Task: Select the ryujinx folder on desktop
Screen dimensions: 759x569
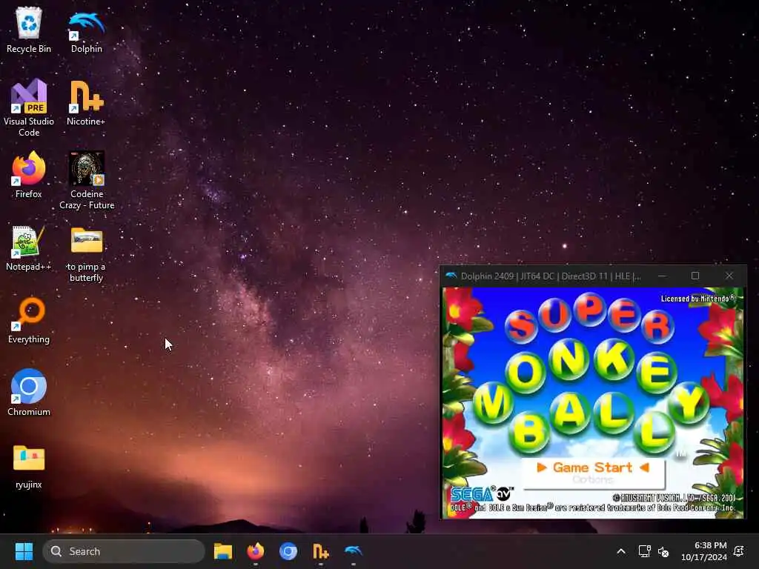Action: click(29, 465)
